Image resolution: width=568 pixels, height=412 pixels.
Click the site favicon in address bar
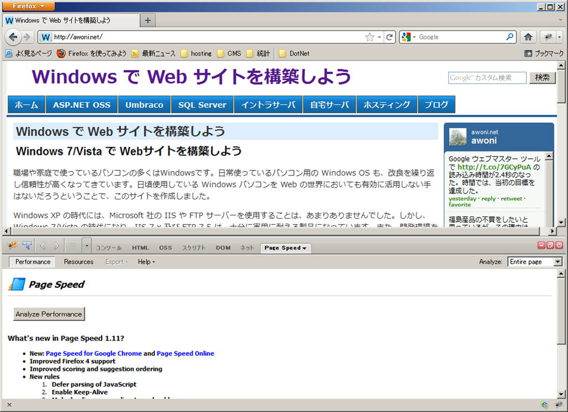45,37
